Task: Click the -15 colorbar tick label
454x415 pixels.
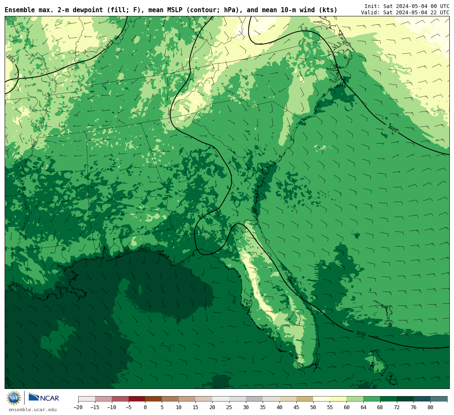Action: (95, 407)
